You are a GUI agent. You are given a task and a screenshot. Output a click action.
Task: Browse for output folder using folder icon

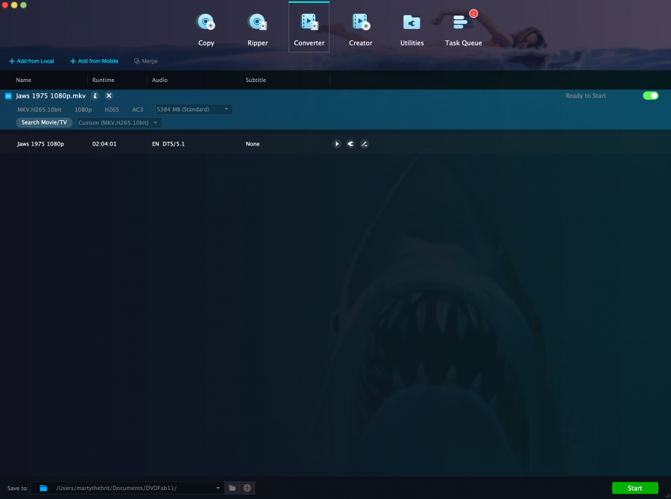(x=233, y=488)
